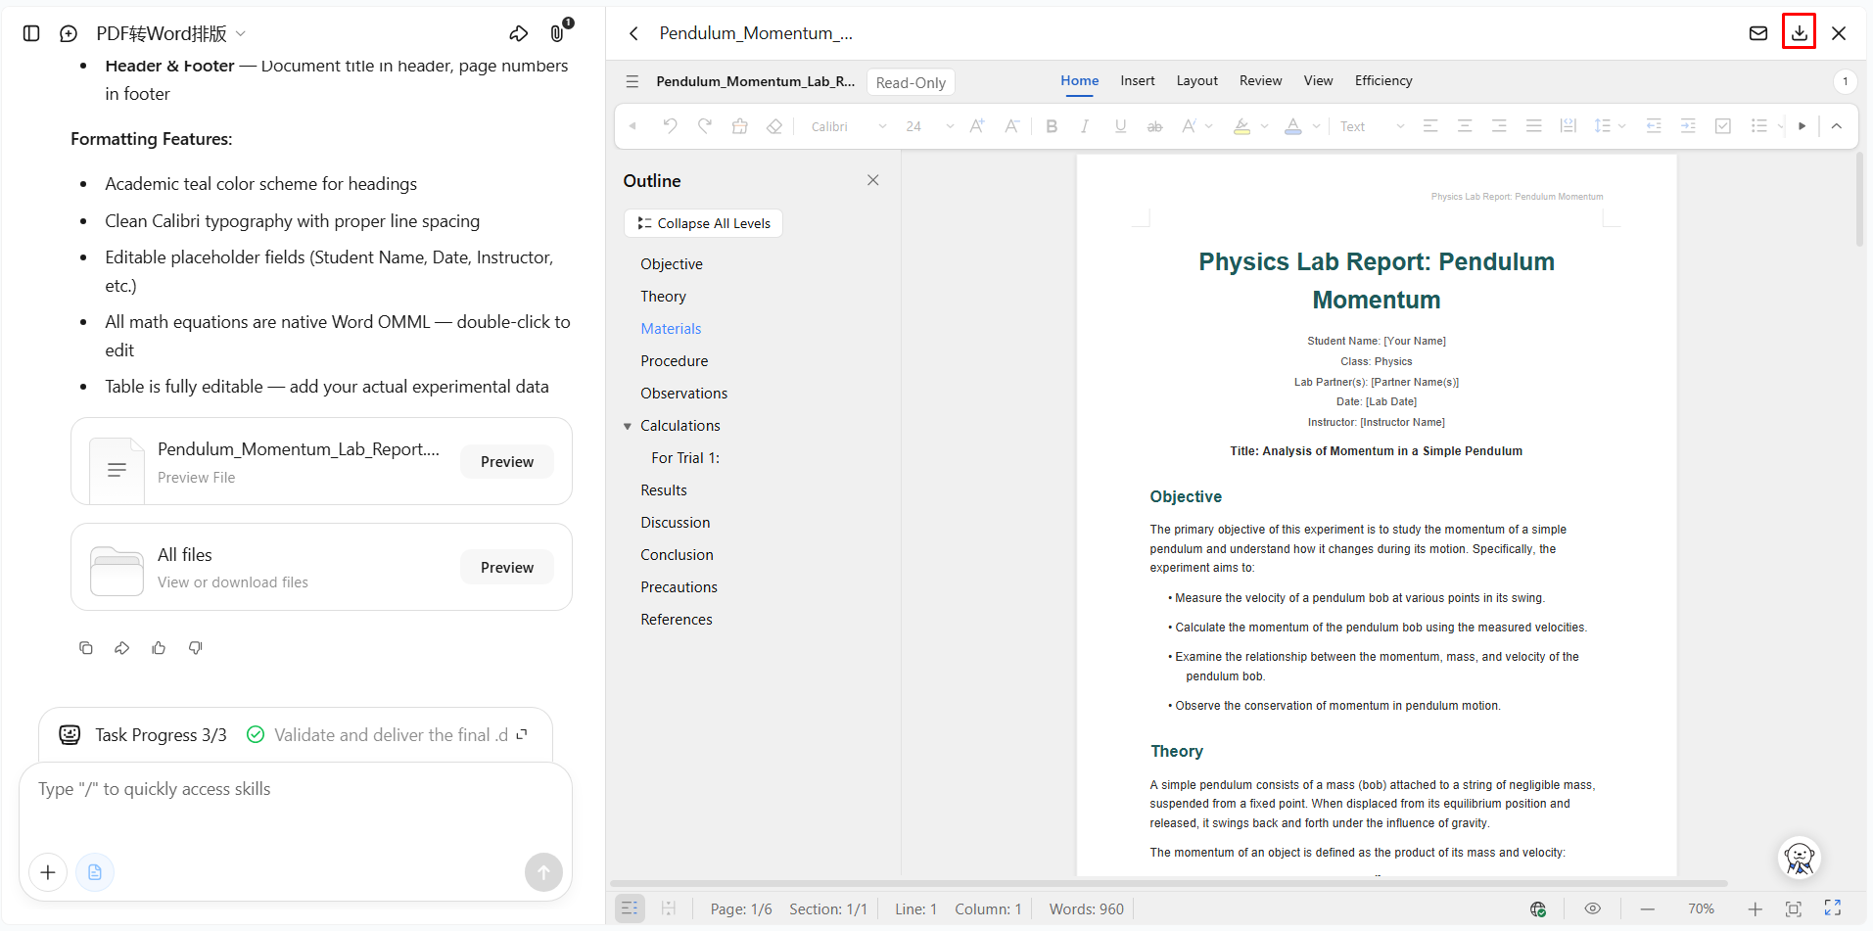The width and height of the screenshot is (1873, 931).
Task: Switch to the Home tab
Action: pyautogui.click(x=1079, y=81)
